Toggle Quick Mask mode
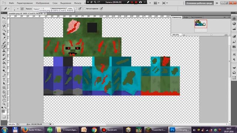Viewport: 237px width, 133px height. point(4,117)
